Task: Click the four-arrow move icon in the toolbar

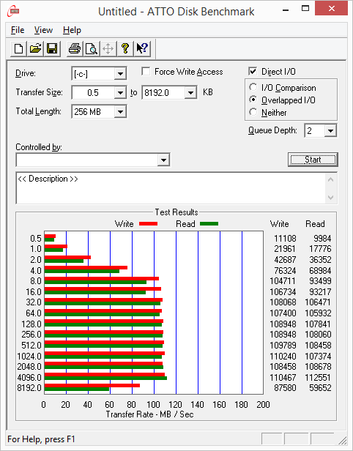Action: 108,48
